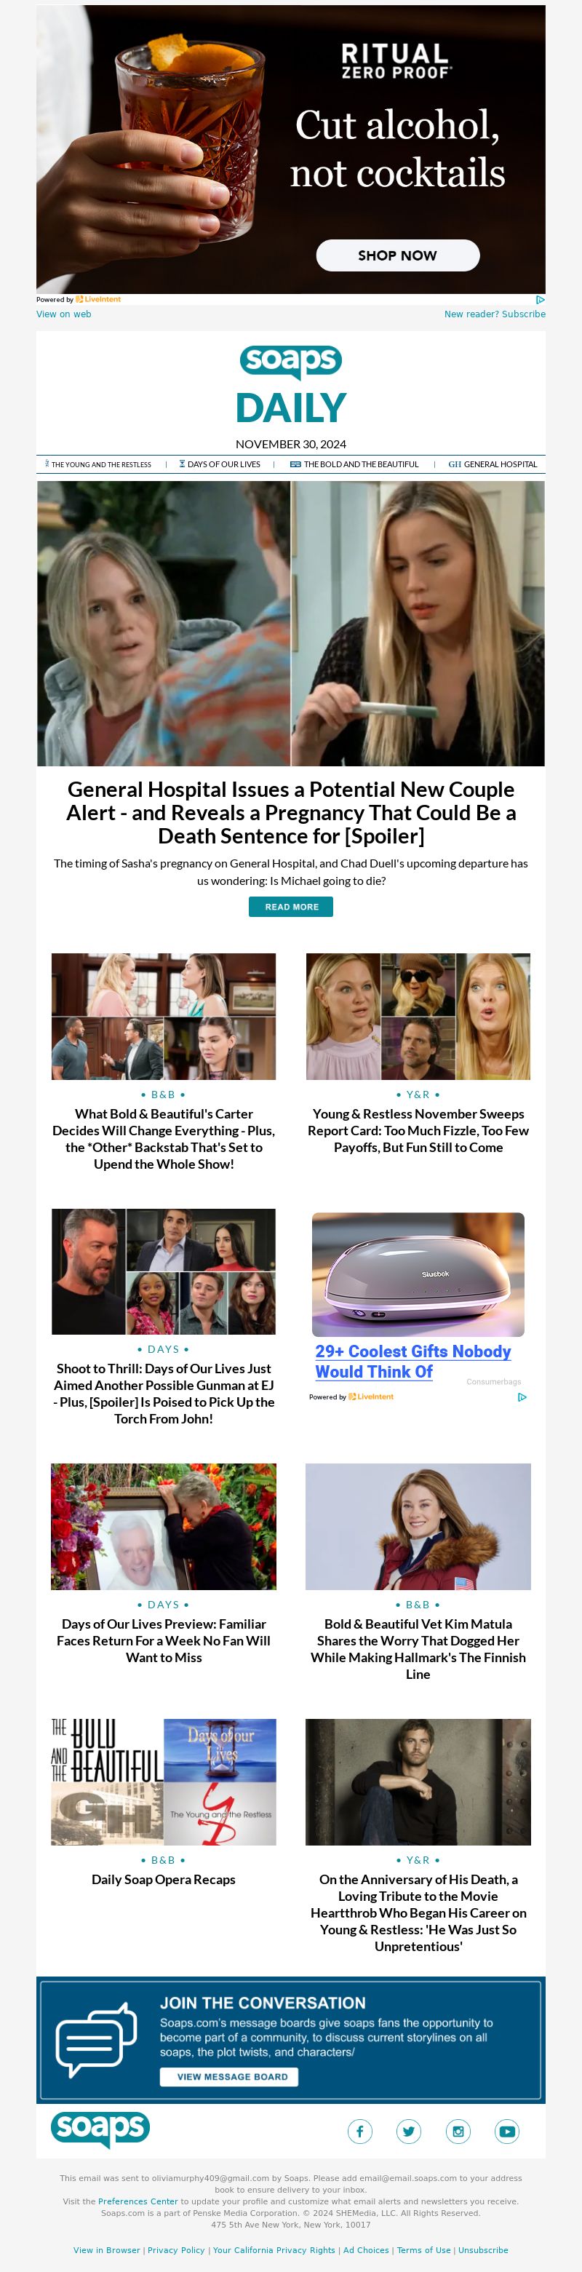Click the Read More button

(291, 907)
